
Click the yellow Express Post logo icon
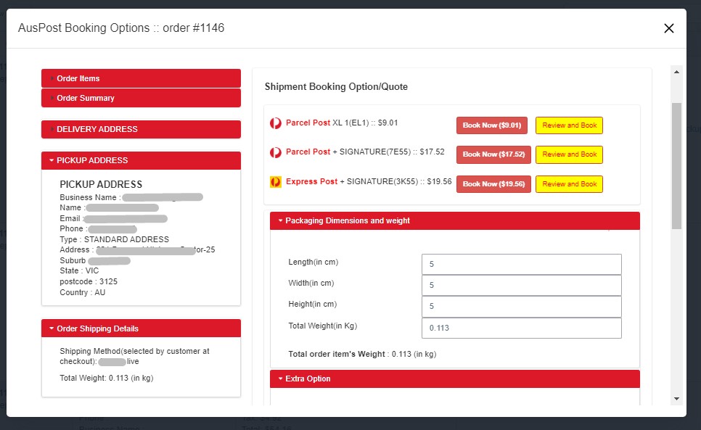pos(276,182)
